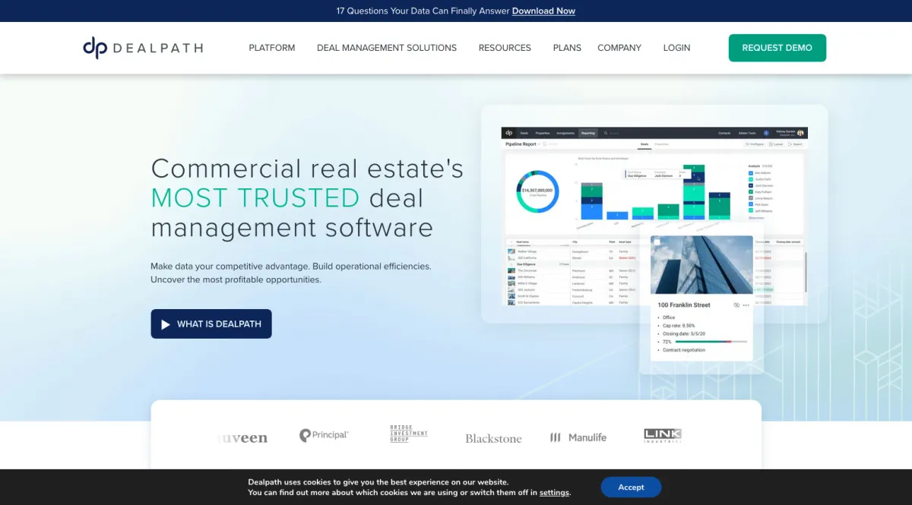
Task: Click Show more under the Analysis list
Action: point(756,218)
